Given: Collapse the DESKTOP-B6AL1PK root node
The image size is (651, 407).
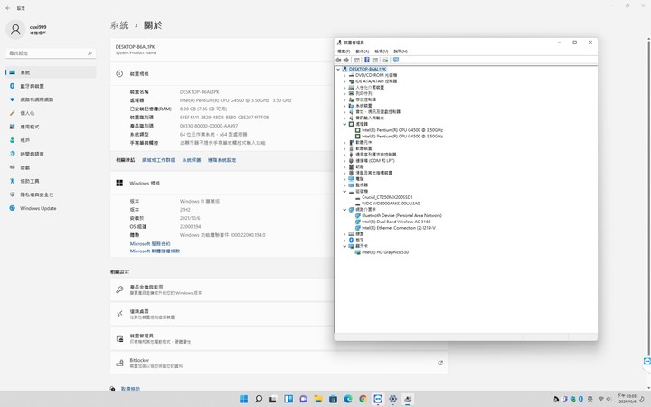Looking at the screenshot, I should [338, 70].
